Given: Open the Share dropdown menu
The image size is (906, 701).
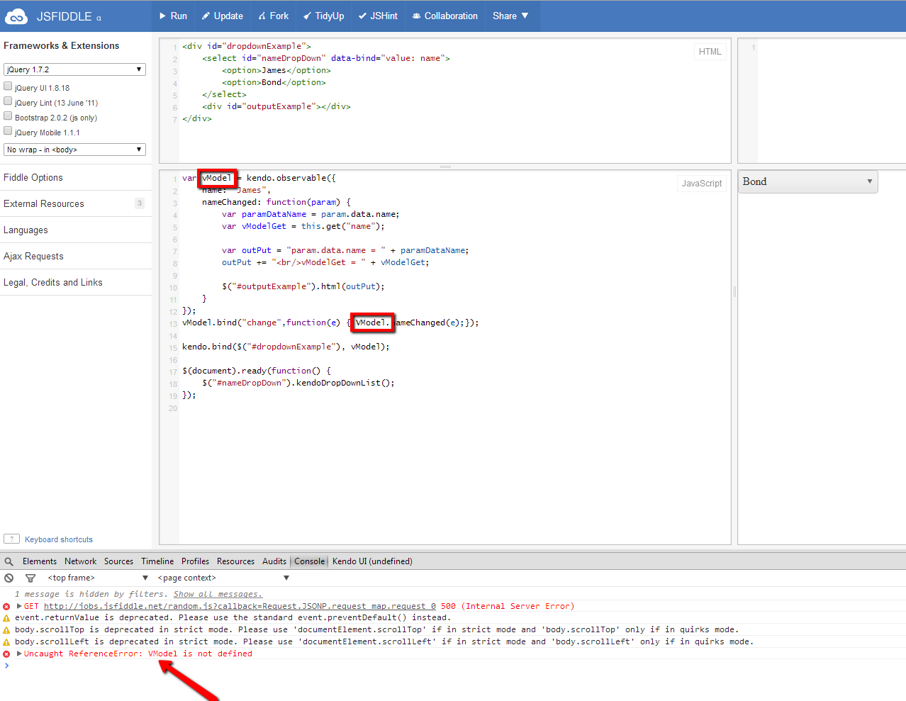Looking at the screenshot, I should tap(510, 16).
